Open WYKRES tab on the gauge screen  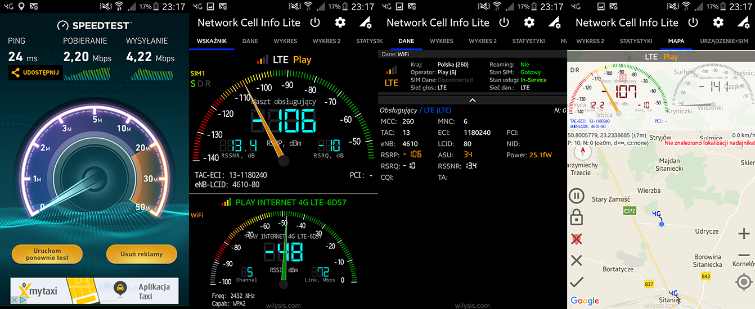pyautogui.click(x=285, y=42)
